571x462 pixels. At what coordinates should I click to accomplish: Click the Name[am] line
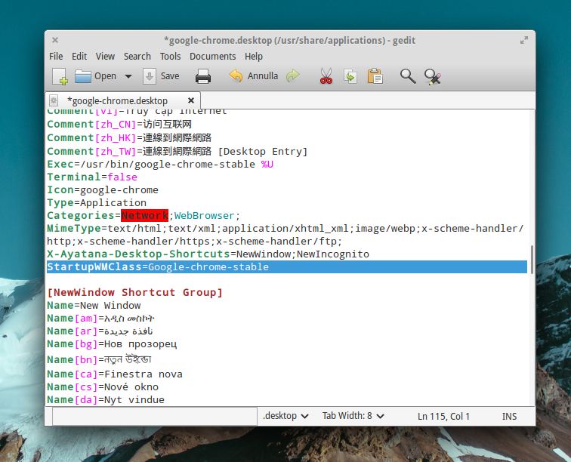click(101, 319)
